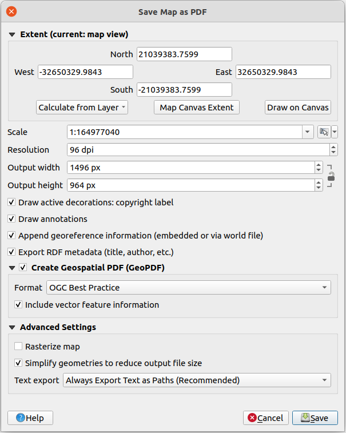Expand the Scale combo box list
346x433 pixels.
point(308,132)
